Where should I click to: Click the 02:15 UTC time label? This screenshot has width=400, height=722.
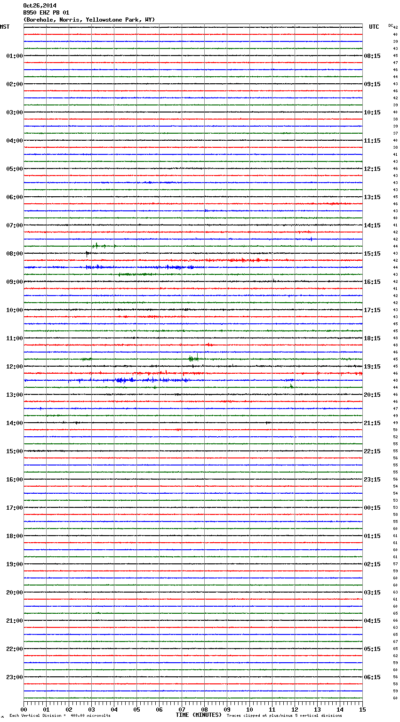[x=372, y=564]
